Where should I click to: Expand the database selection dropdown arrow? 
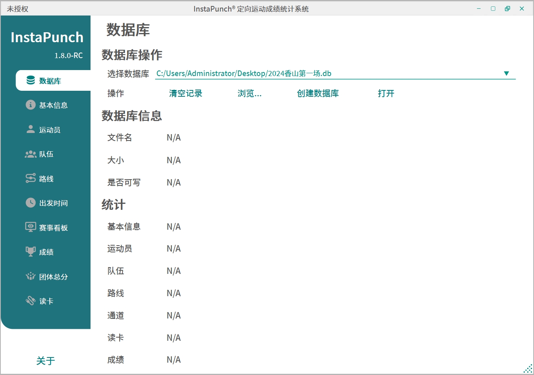tap(506, 74)
